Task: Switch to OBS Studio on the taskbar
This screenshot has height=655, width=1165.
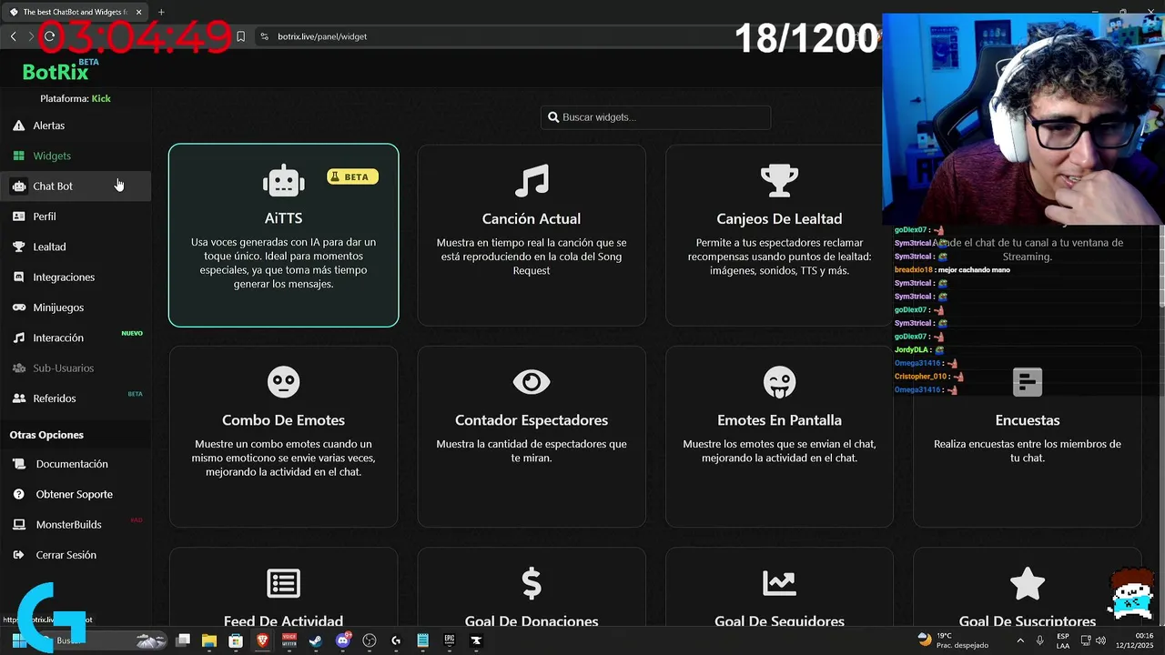Action: [x=370, y=640]
